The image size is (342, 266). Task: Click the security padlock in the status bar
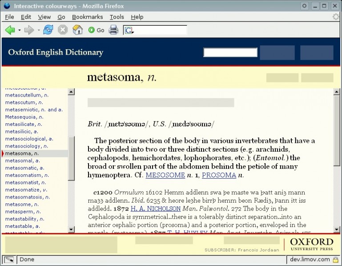(335, 260)
